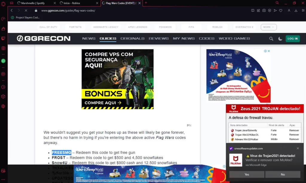Image resolution: width=306 pixels, height=183 pixels.
Task: Toggle GGRecon dark mode moon icon
Action: pos(280,39)
